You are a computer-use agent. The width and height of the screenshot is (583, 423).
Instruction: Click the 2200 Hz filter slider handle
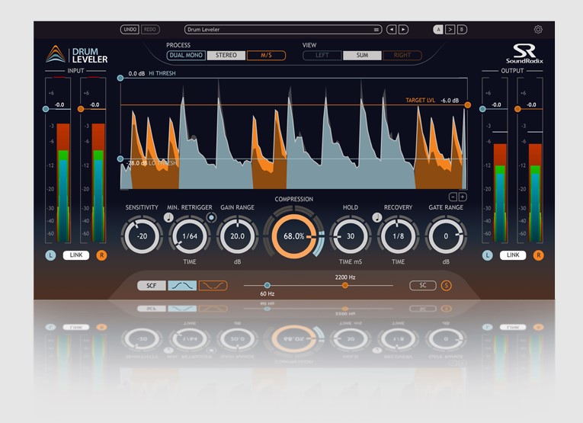tap(345, 285)
